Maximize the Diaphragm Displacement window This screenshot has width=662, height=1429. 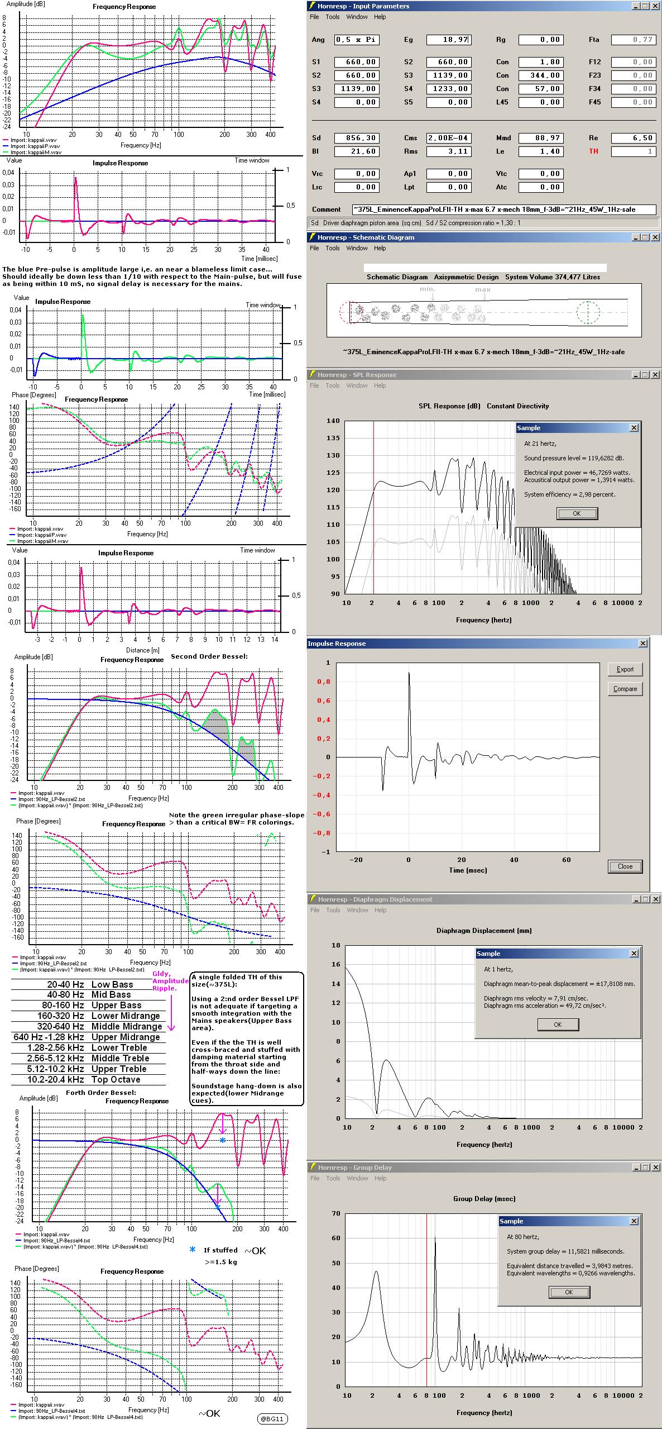point(645,899)
